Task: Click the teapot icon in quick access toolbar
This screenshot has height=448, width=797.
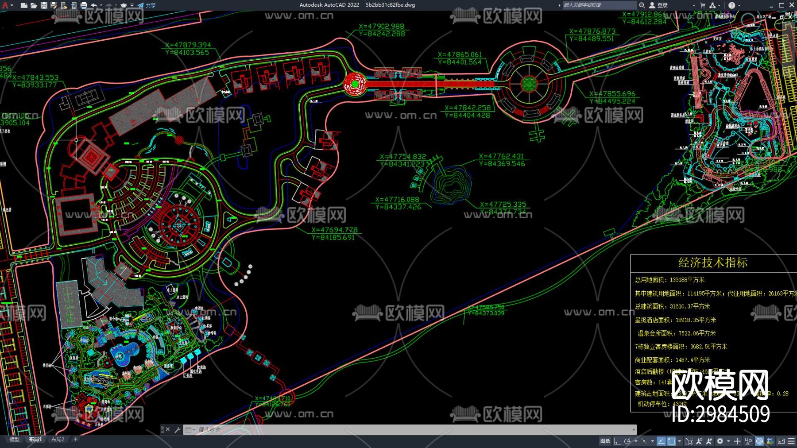Action: 124,5
